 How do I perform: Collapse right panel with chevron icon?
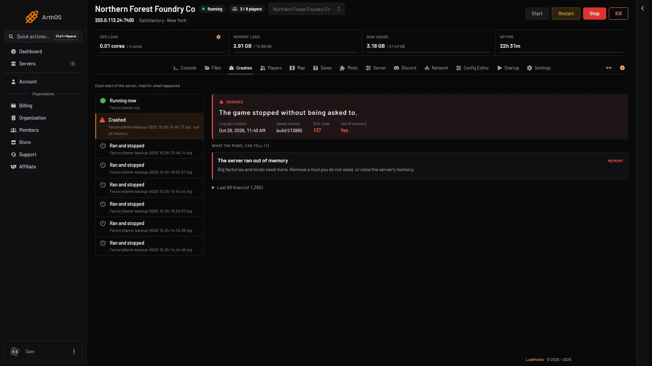[x=642, y=8]
